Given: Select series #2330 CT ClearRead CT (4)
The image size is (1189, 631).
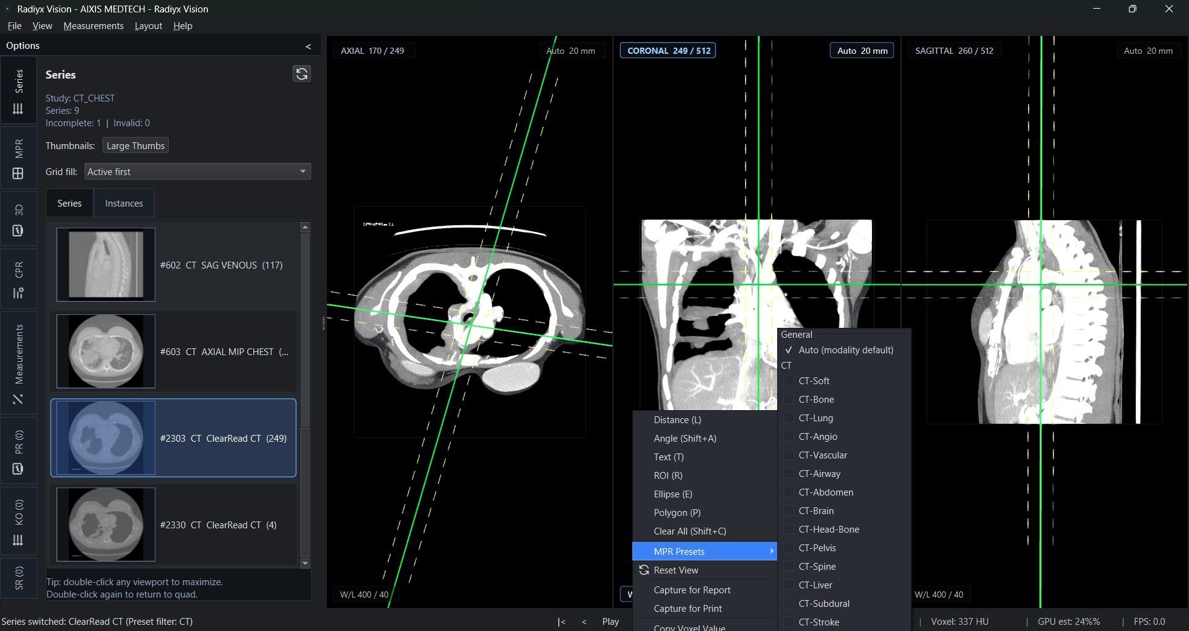Looking at the screenshot, I should (173, 525).
